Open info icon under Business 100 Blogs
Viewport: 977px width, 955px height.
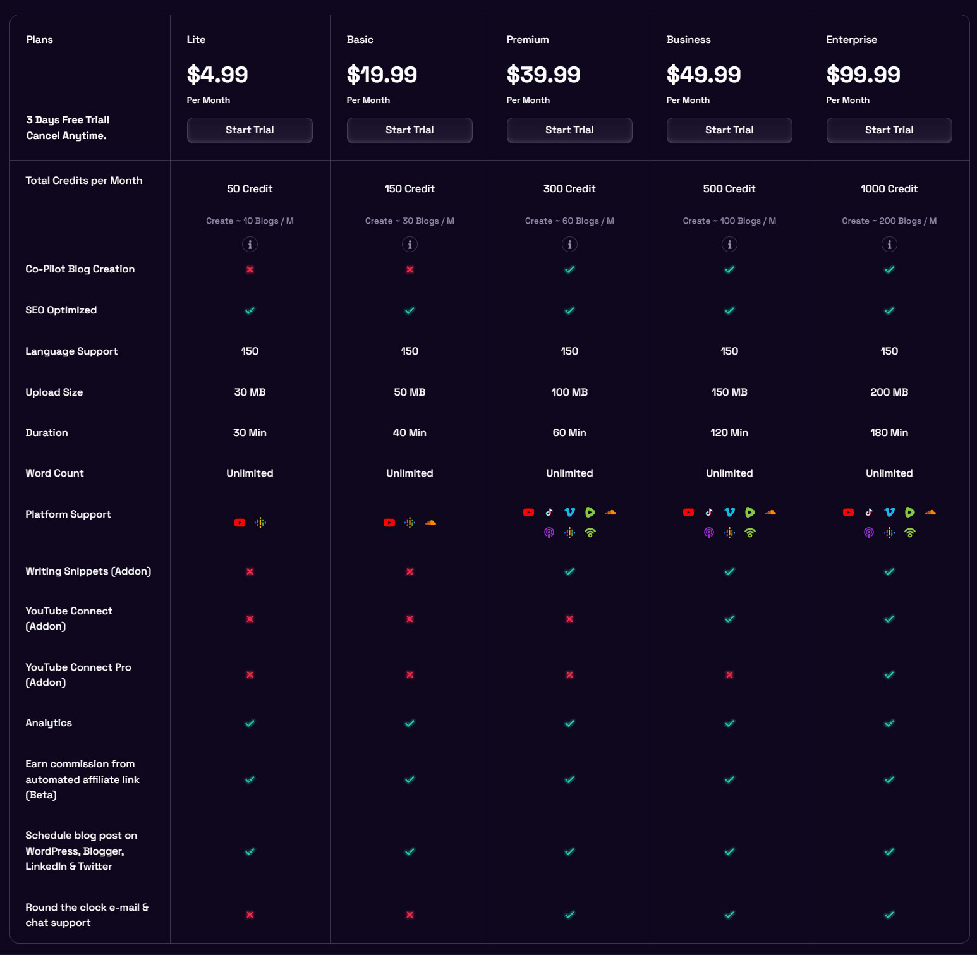729,245
